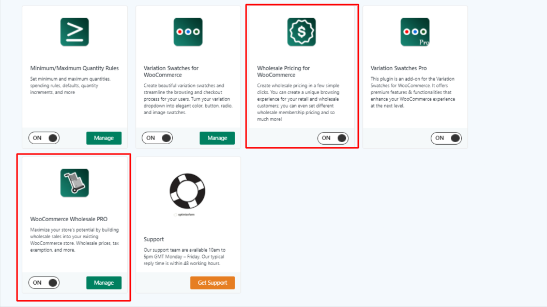Toggle the Variation Swatches for WooCommerce switch
547x307 pixels.
(x=157, y=138)
